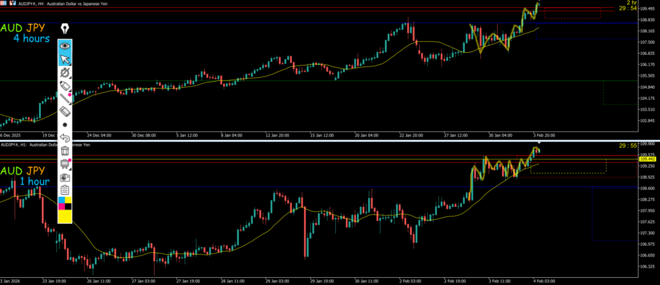
Task: Choose the eraser tool
Action: tap(65, 112)
